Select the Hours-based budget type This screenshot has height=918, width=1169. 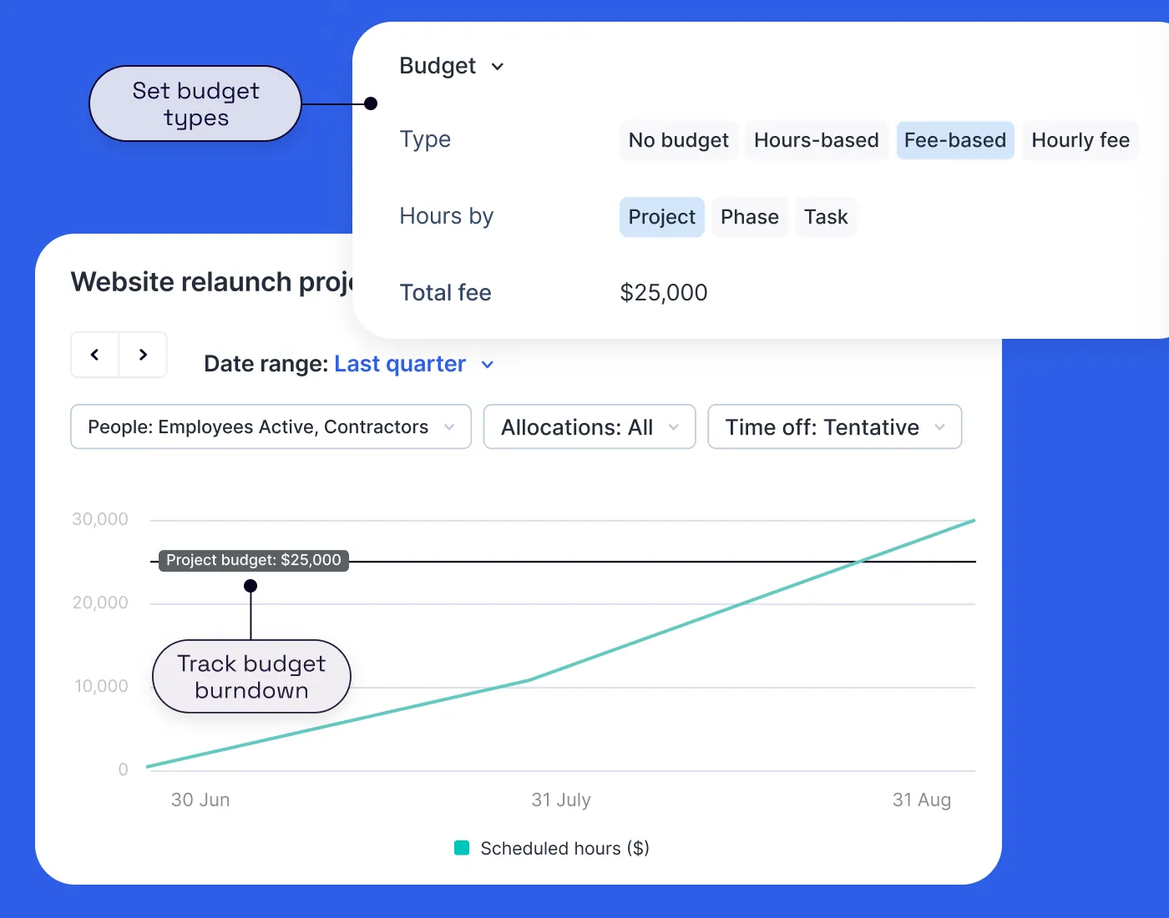[x=816, y=140]
